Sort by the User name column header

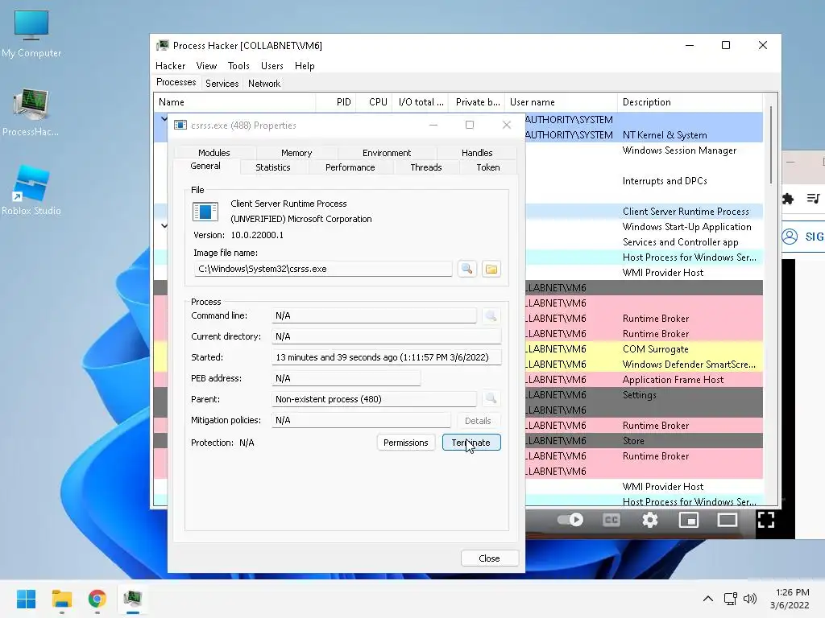(x=561, y=102)
